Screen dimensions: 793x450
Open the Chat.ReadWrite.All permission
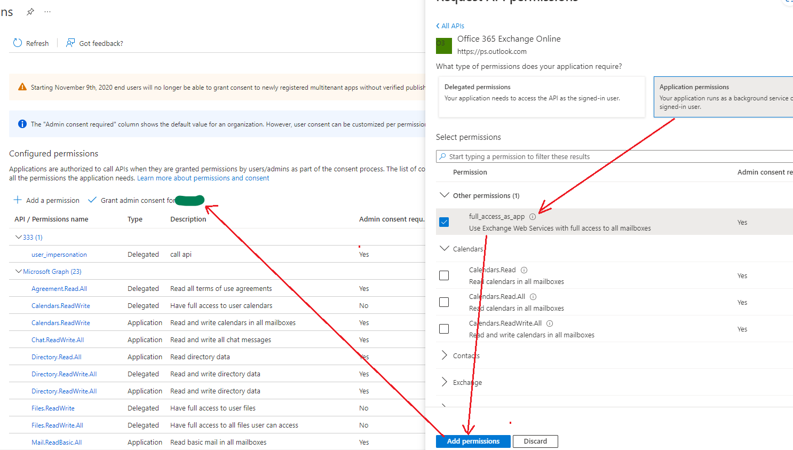58,340
